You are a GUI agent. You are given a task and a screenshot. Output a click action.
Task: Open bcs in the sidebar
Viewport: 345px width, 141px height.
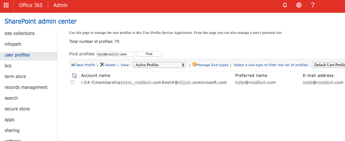point(8,66)
